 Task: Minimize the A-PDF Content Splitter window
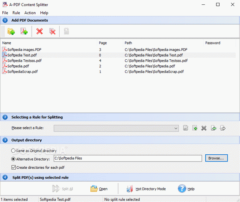(x=203, y=4)
